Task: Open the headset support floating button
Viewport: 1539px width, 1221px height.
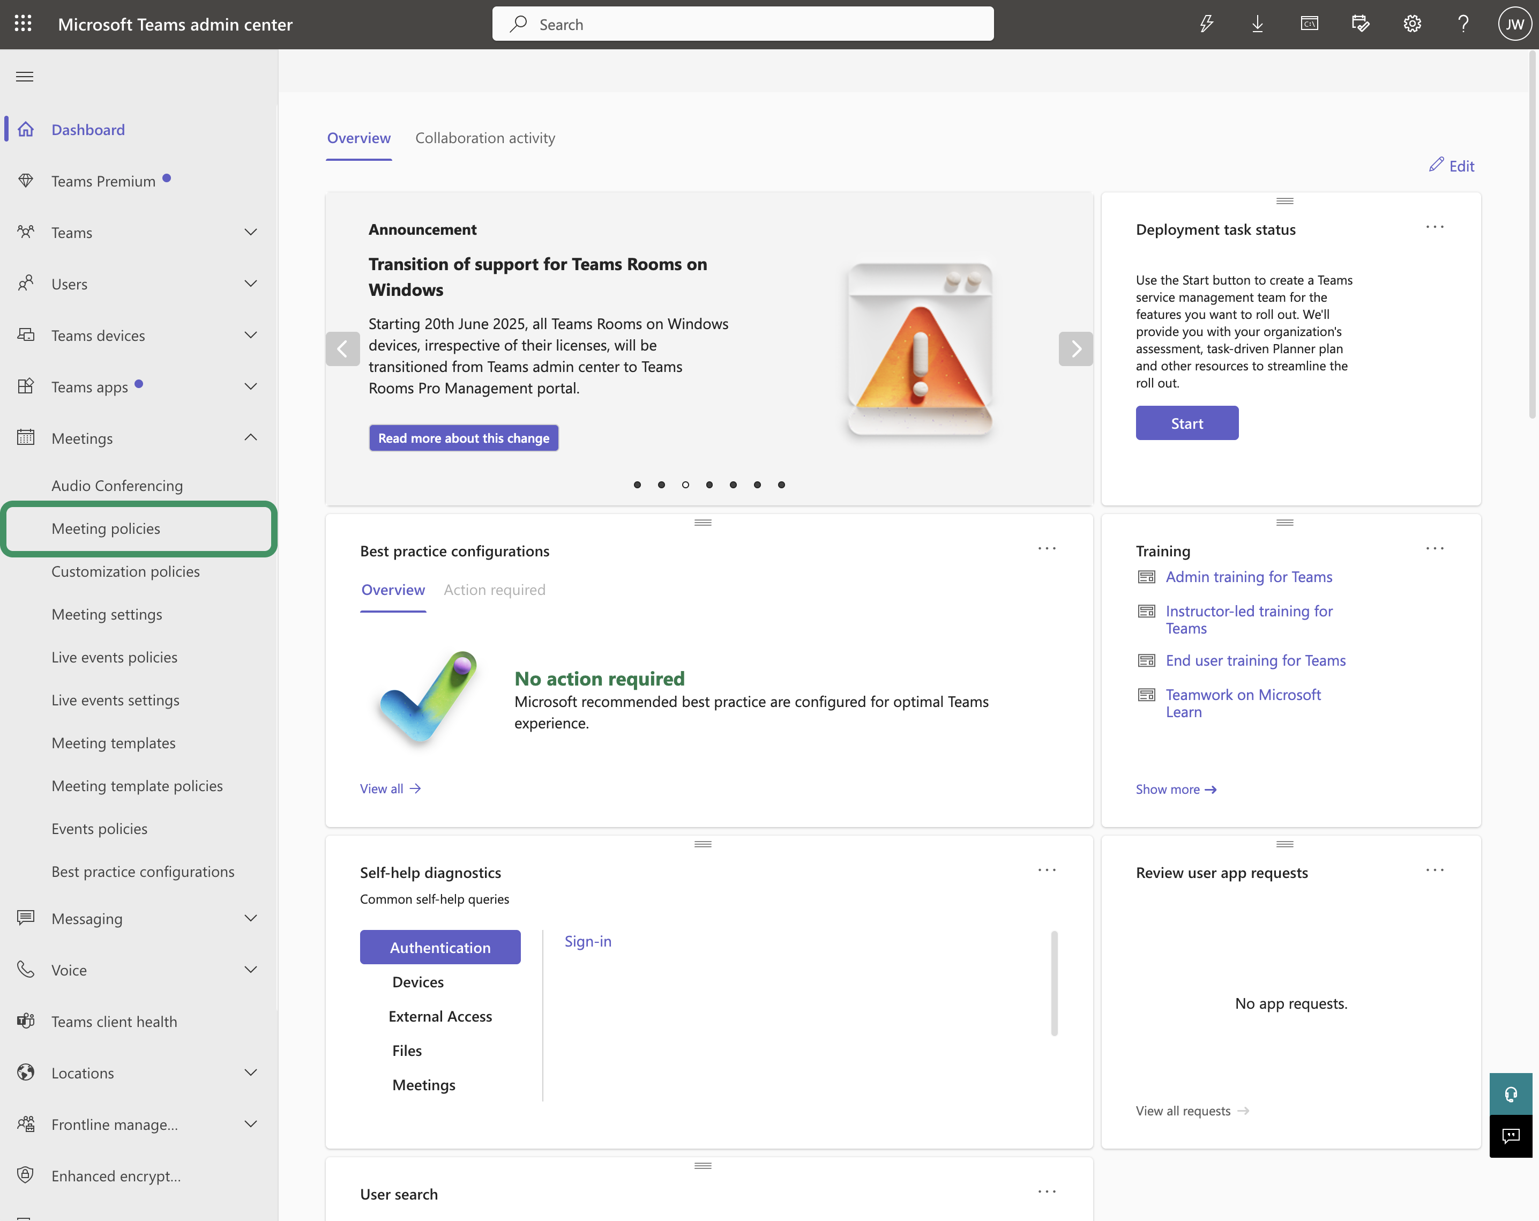Action: [1511, 1094]
